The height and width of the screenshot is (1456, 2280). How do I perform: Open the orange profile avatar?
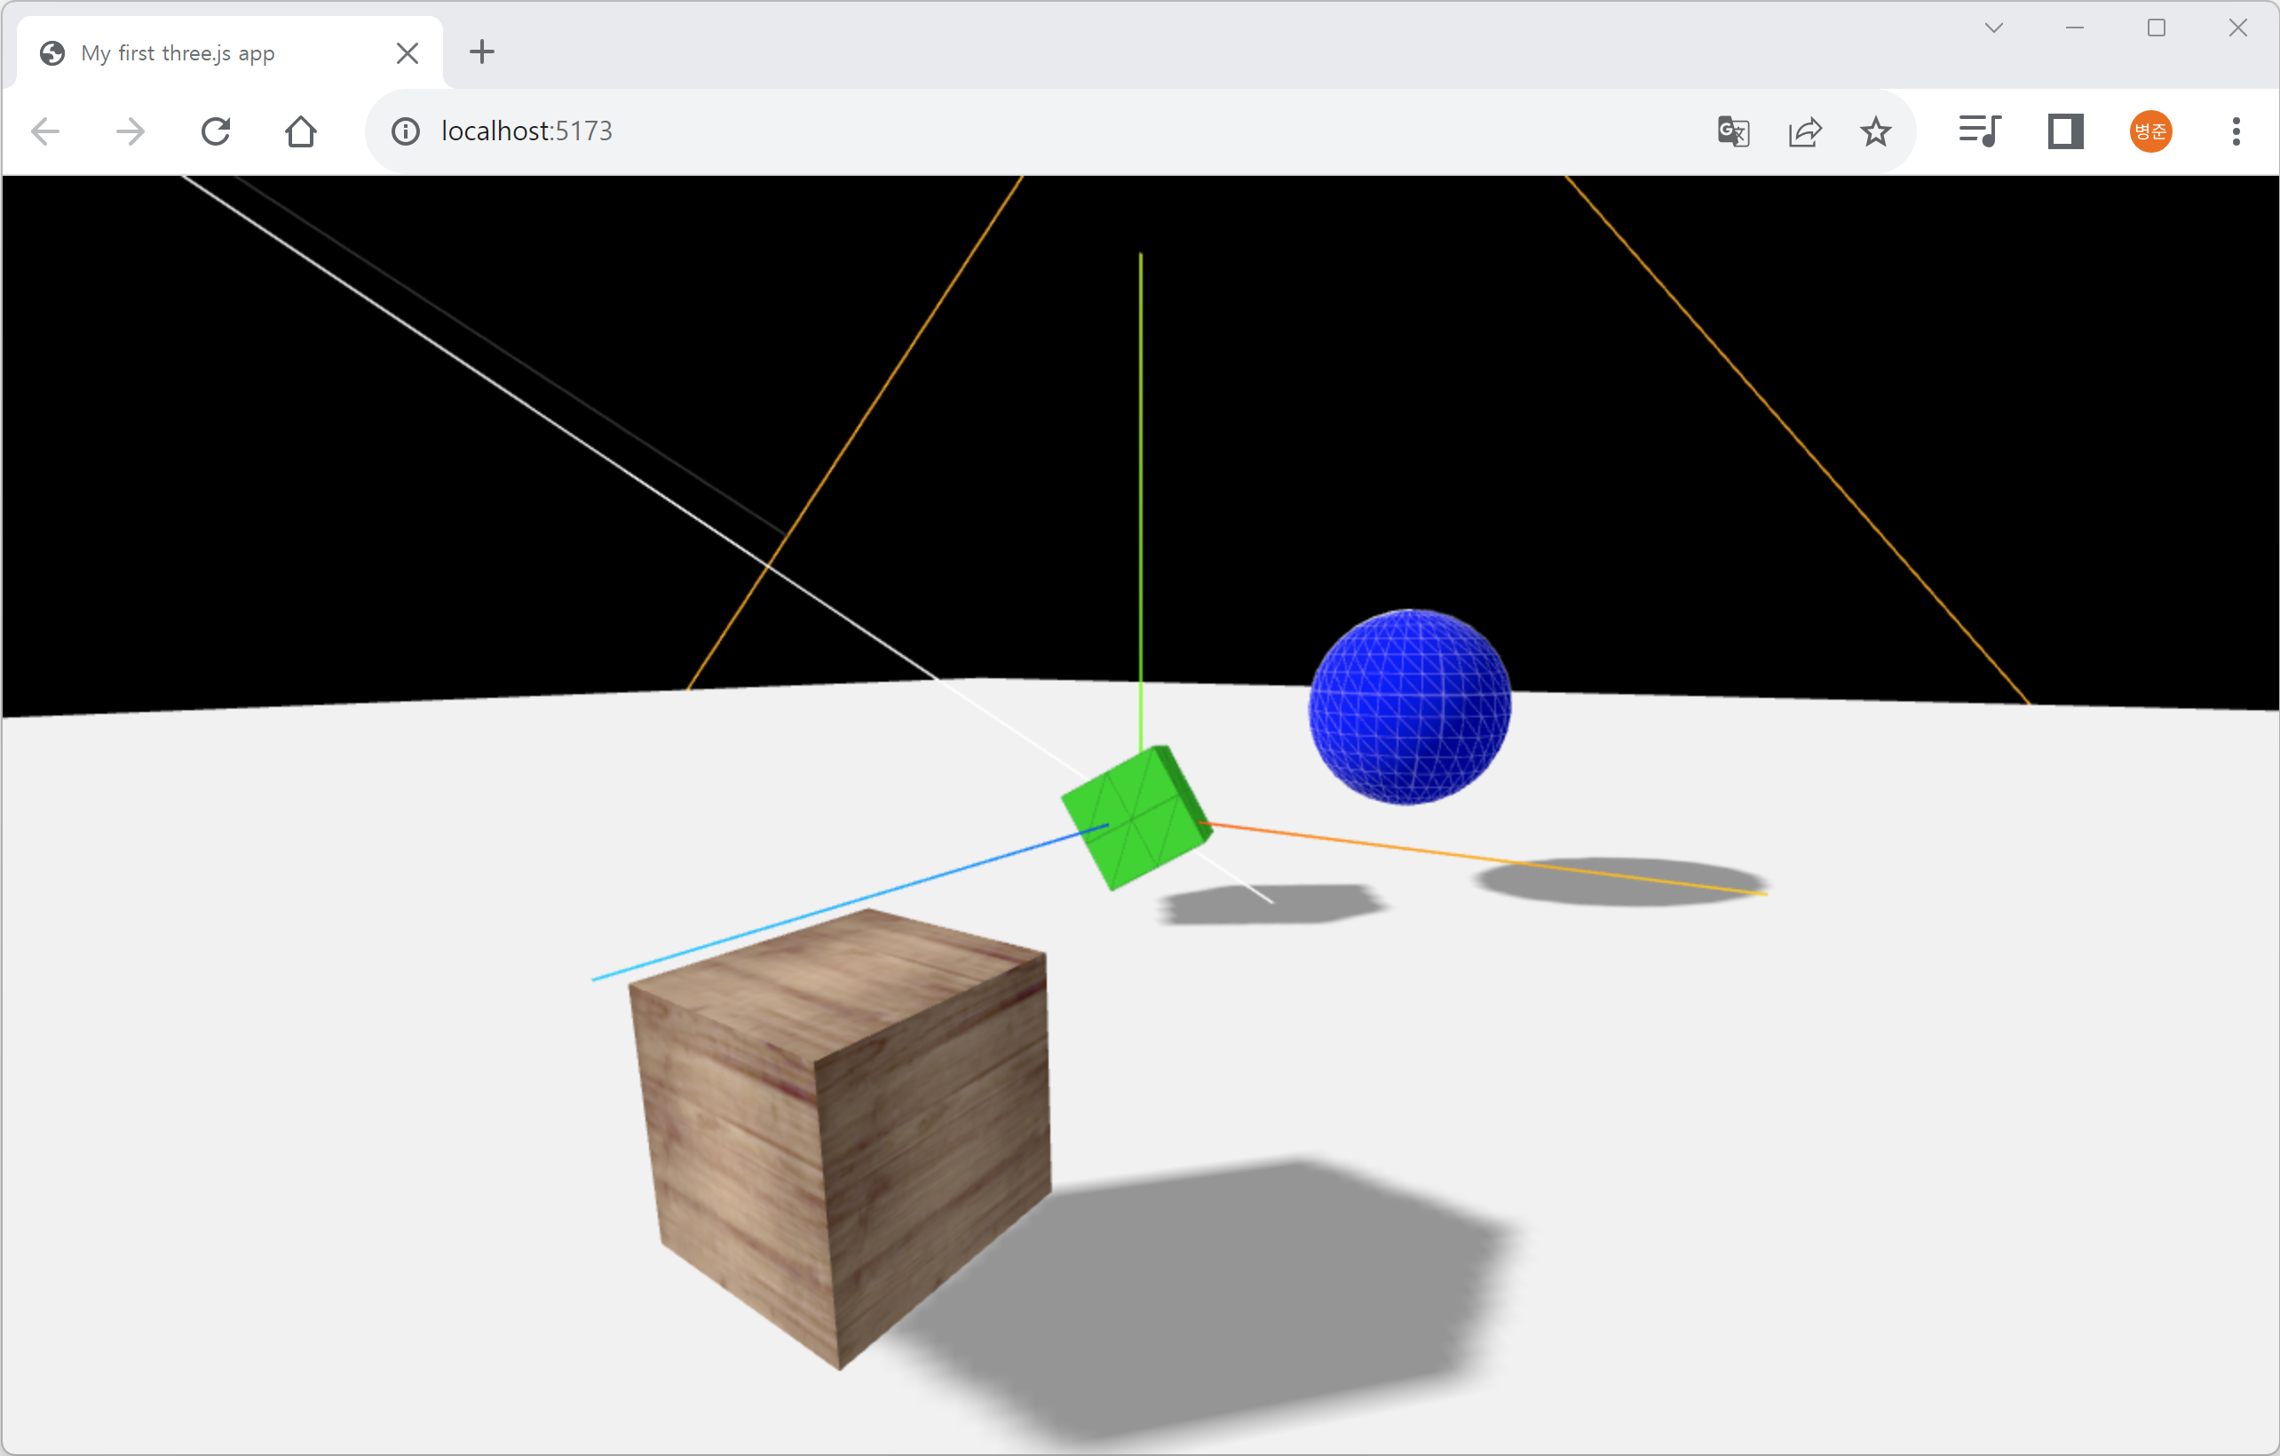pyautogui.click(x=2150, y=131)
